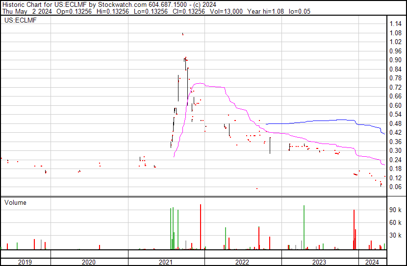Viewport: 407px width, 266px height.
Task: Click the 0.54 price axis label
Action: coord(396,115)
